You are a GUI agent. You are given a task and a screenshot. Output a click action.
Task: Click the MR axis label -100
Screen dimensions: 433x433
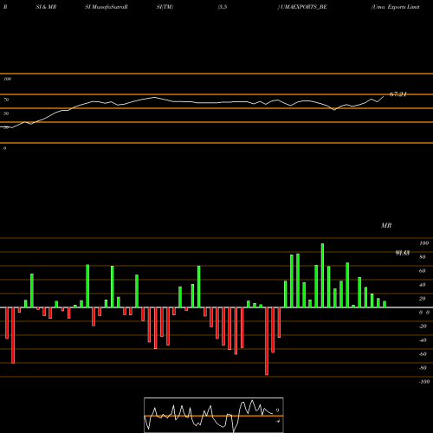(x=424, y=382)
